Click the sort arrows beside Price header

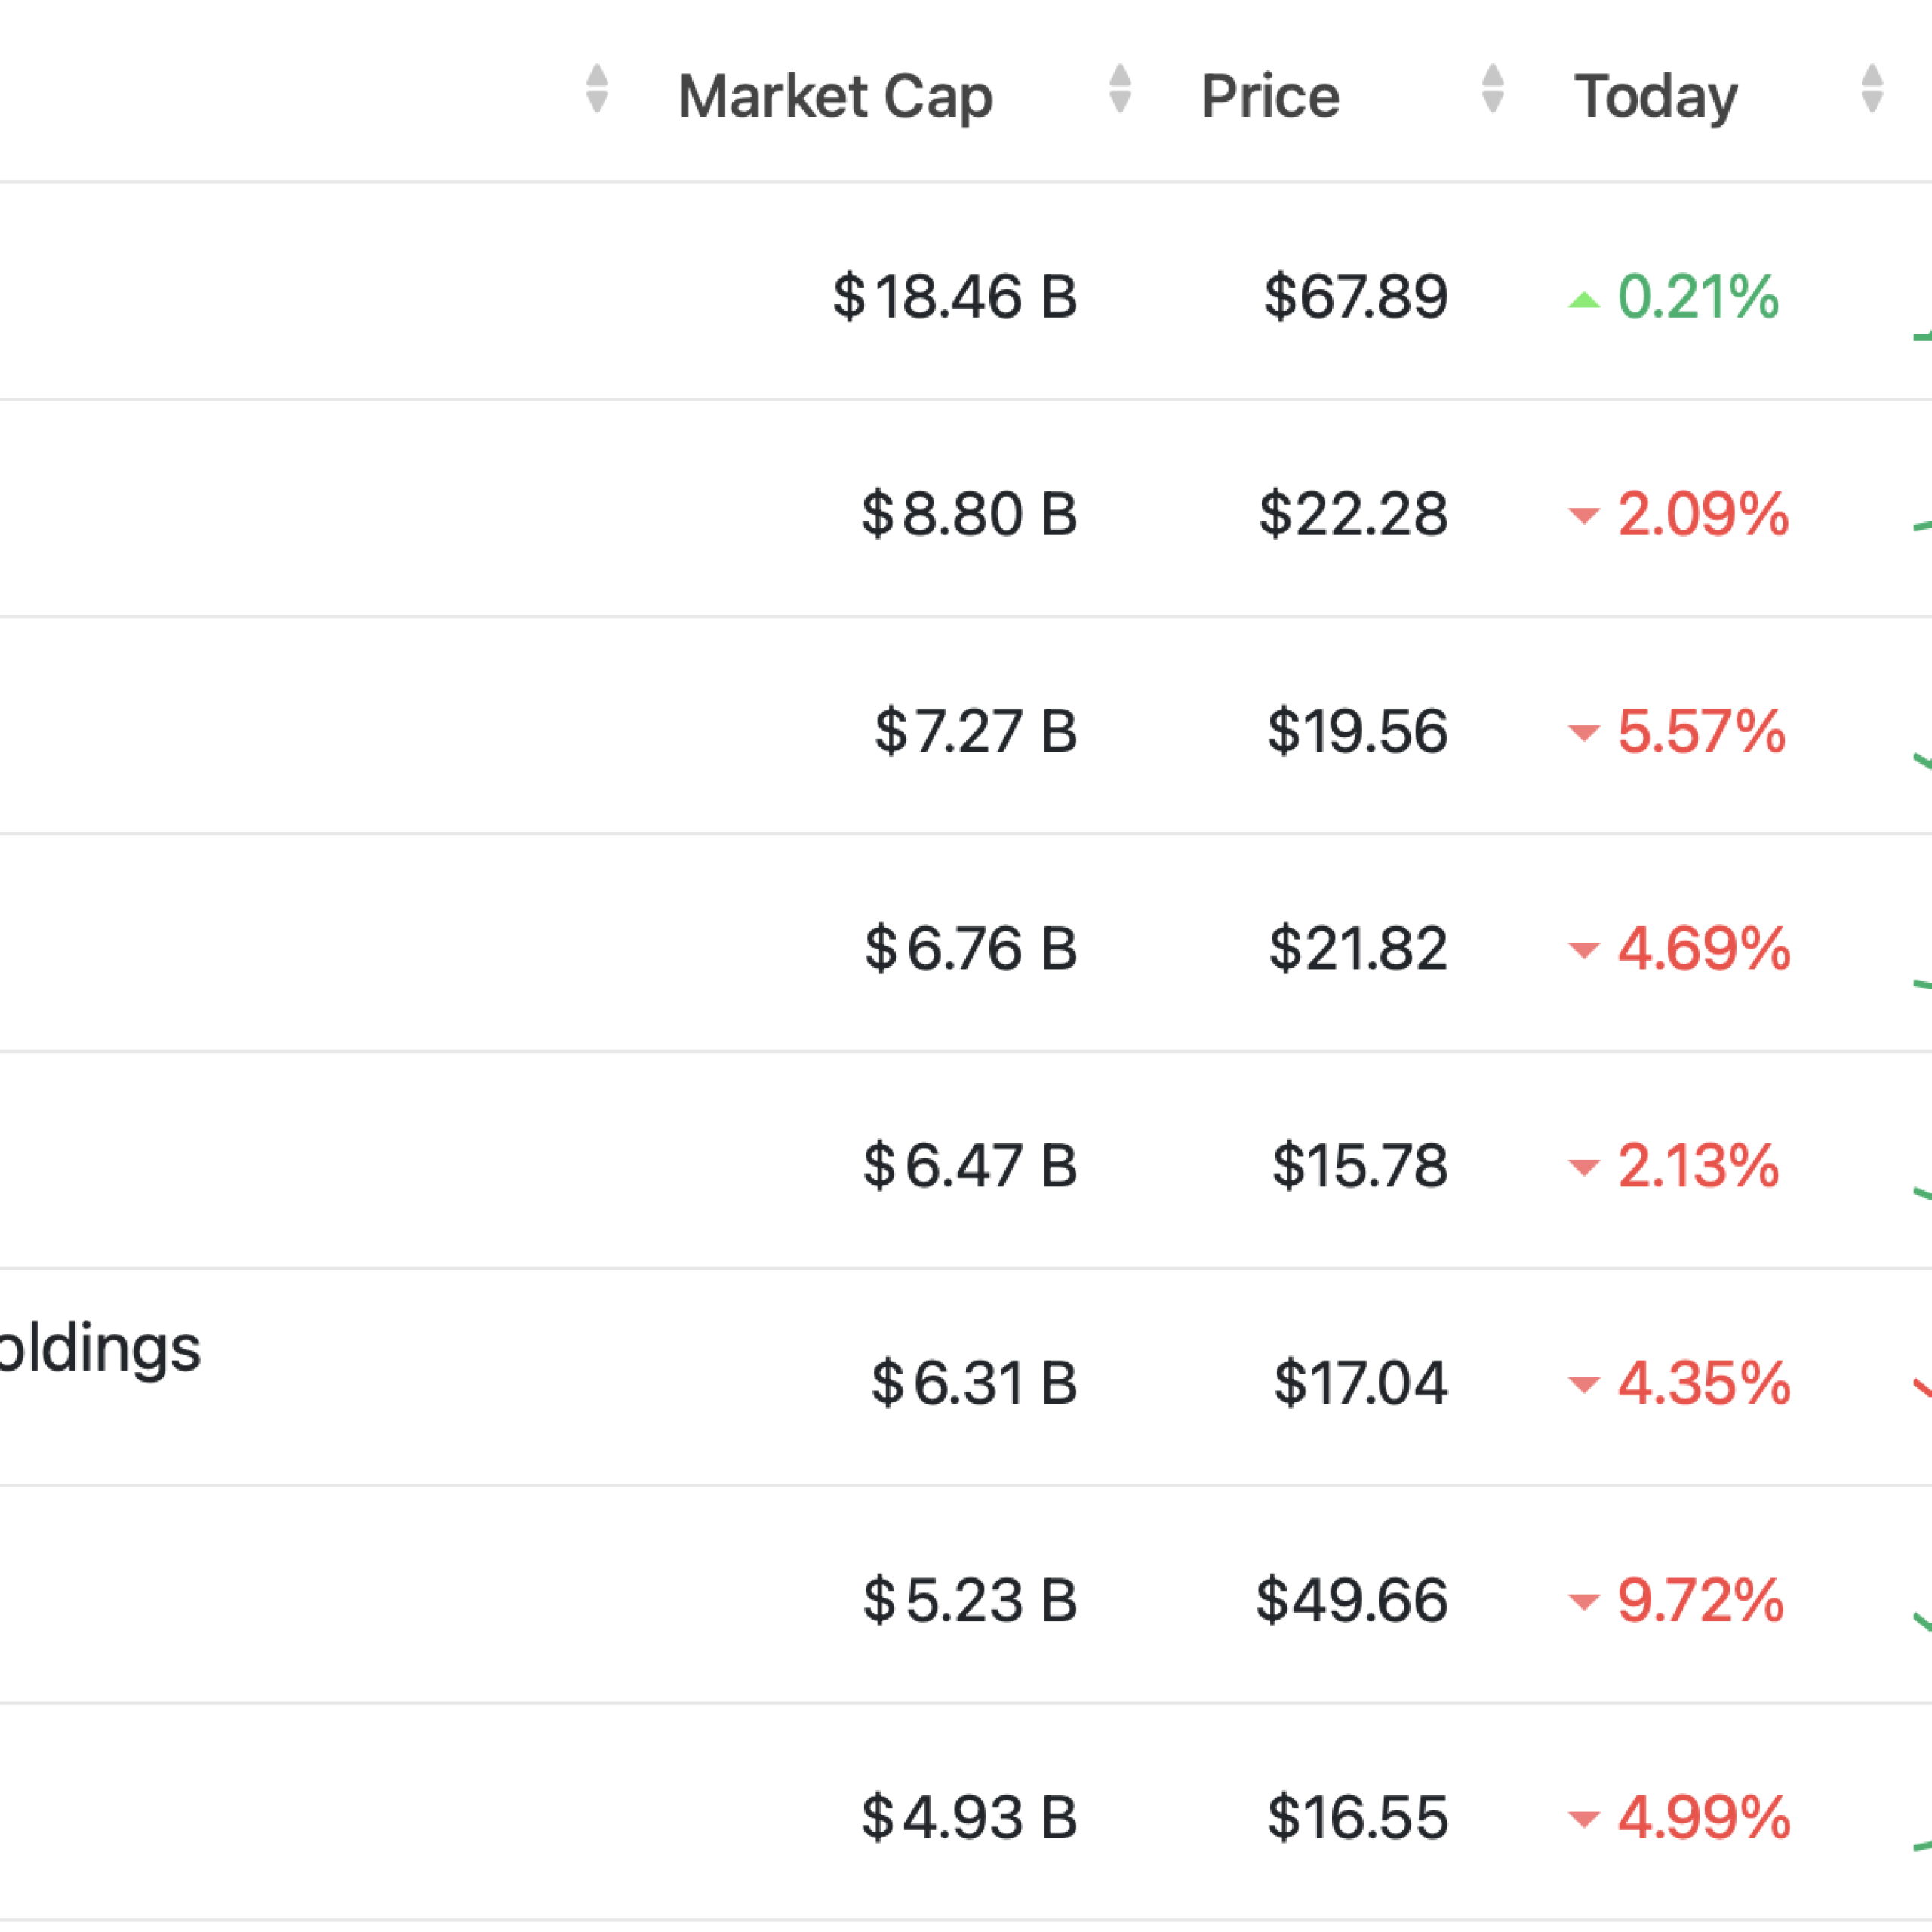(x=1492, y=89)
